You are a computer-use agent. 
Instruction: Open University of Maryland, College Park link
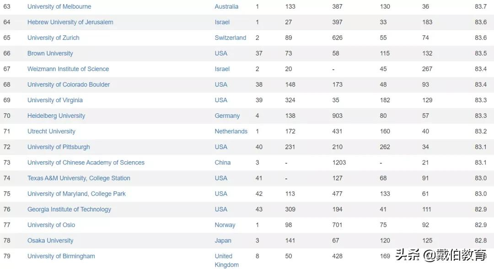click(76, 194)
